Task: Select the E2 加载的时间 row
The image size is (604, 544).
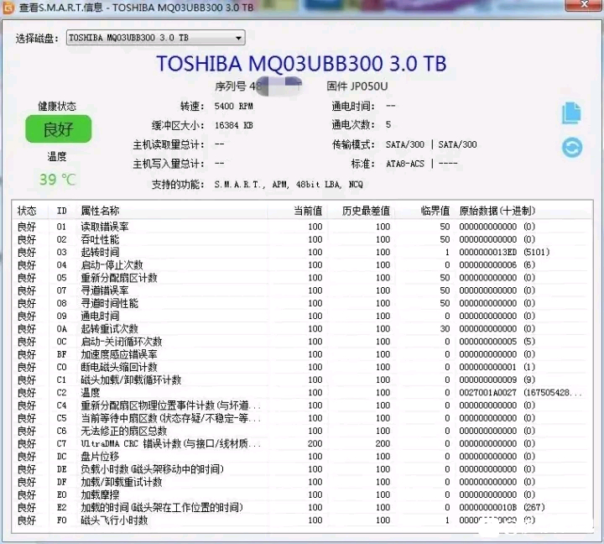Action: click(x=302, y=507)
